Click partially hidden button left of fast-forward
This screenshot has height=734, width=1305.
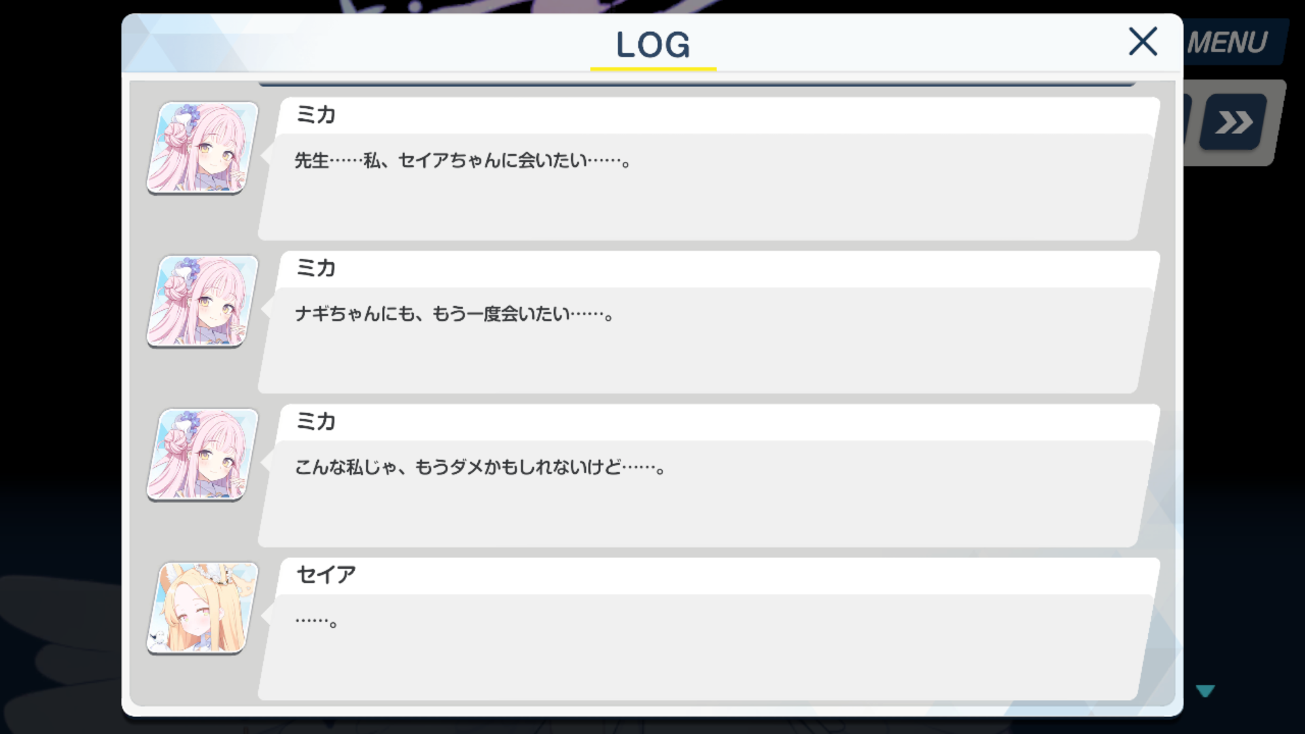tap(1187, 122)
